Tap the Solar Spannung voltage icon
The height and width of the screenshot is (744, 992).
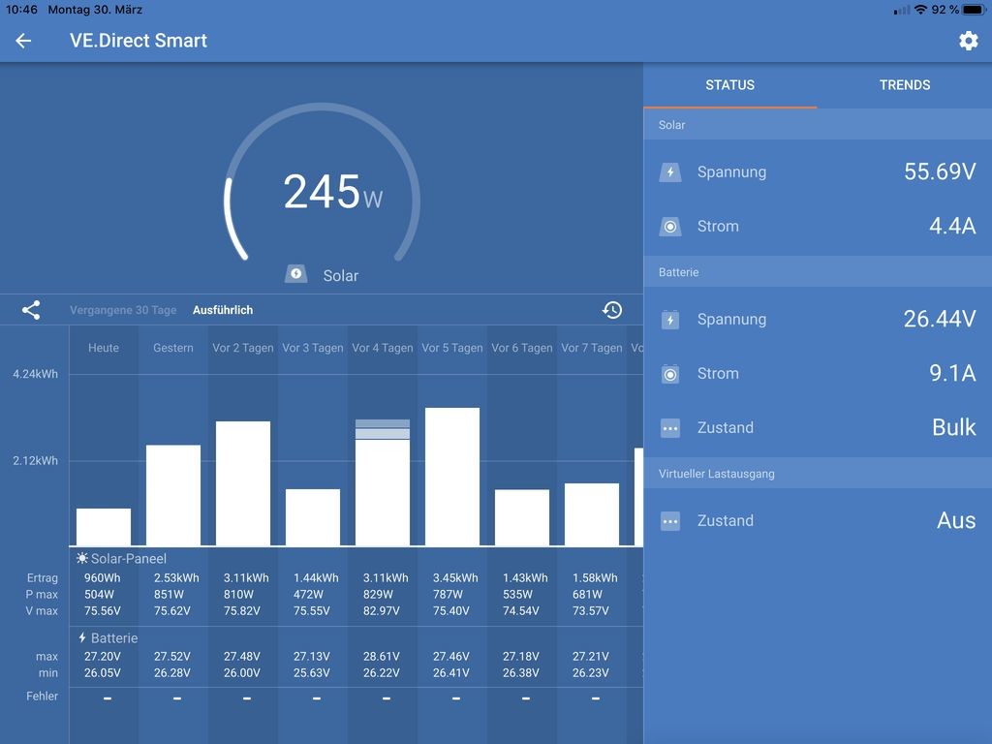click(x=670, y=172)
